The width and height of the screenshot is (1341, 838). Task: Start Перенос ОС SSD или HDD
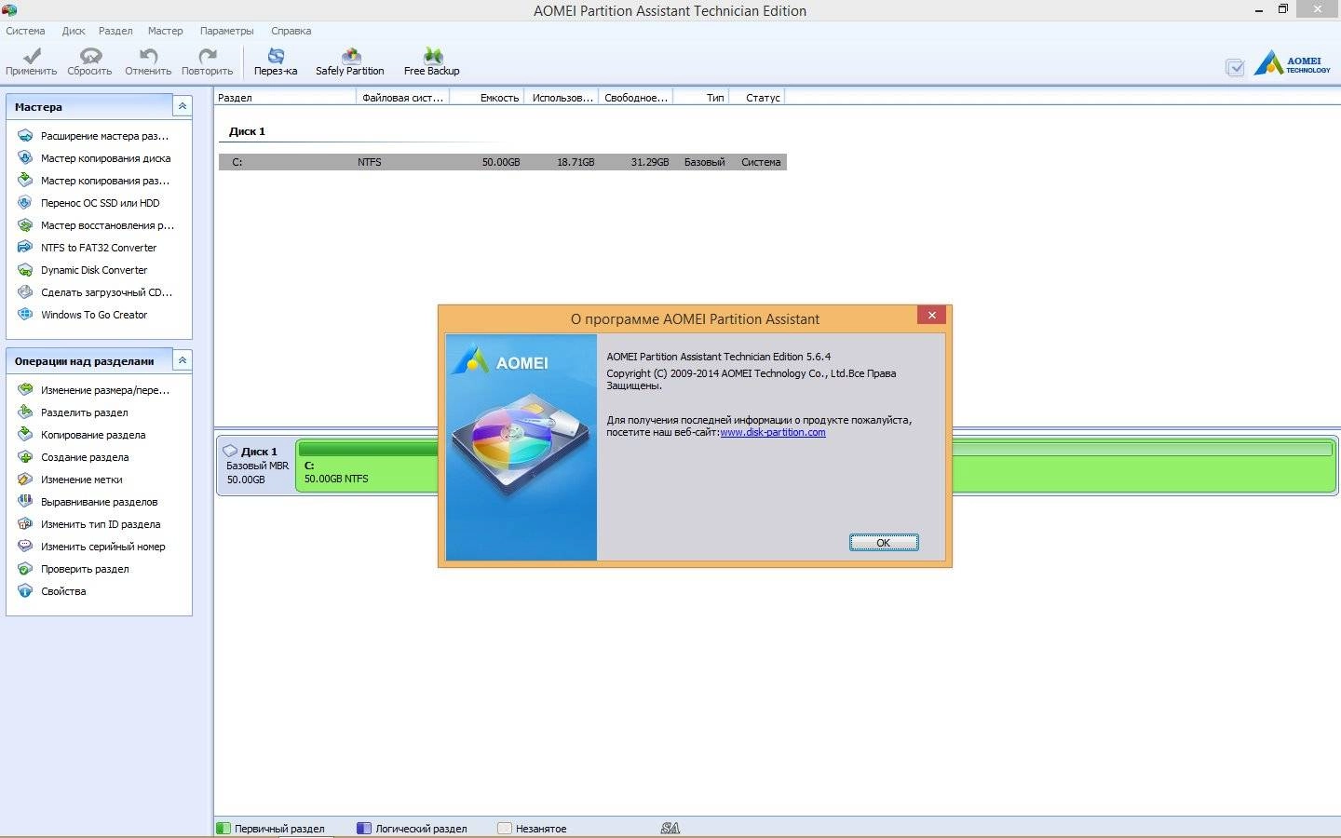100,203
